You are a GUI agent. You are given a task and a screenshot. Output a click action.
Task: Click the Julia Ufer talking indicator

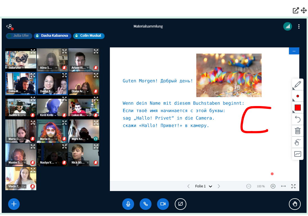[19, 36]
